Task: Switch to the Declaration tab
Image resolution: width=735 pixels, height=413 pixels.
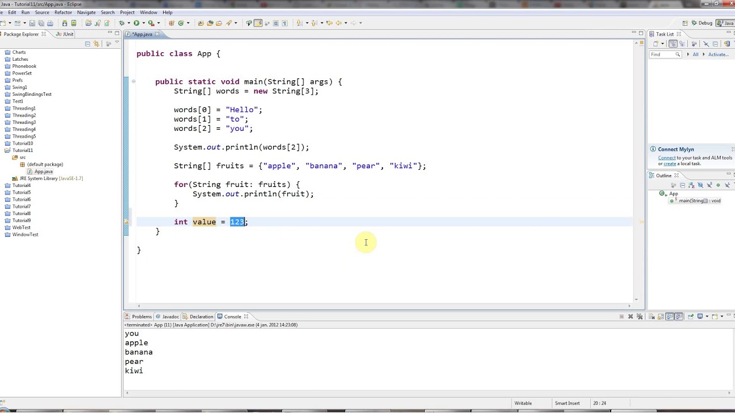Action: pos(198,317)
